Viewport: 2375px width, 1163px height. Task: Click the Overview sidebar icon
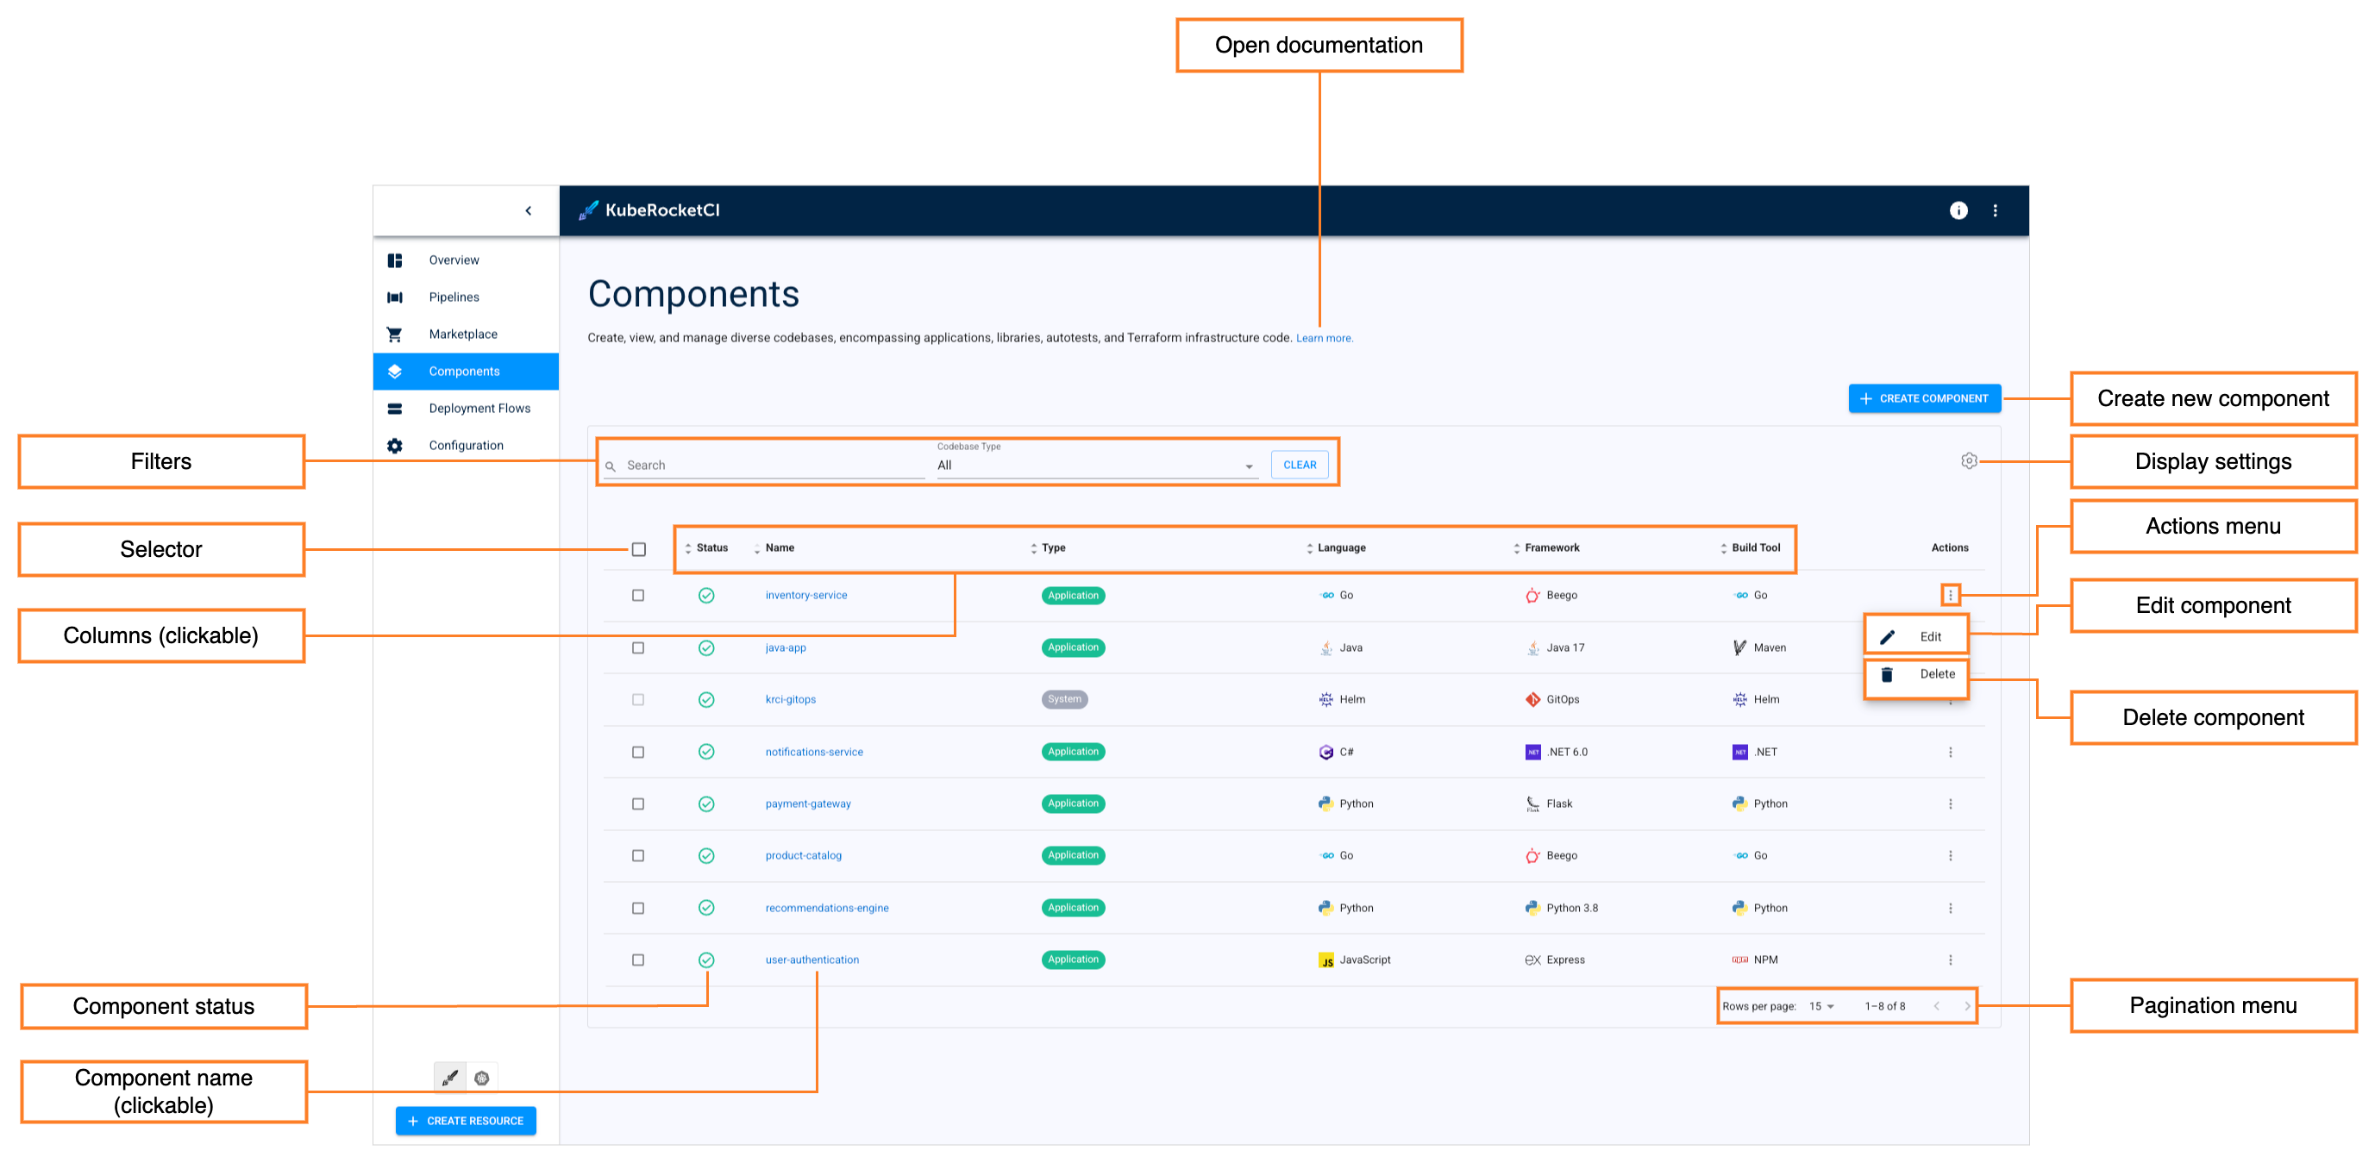point(395,259)
